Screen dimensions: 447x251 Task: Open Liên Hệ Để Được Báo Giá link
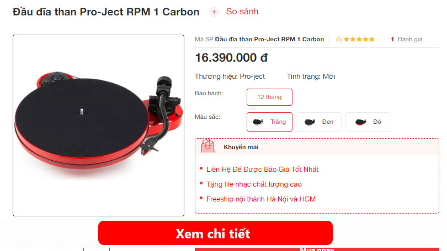(262, 169)
